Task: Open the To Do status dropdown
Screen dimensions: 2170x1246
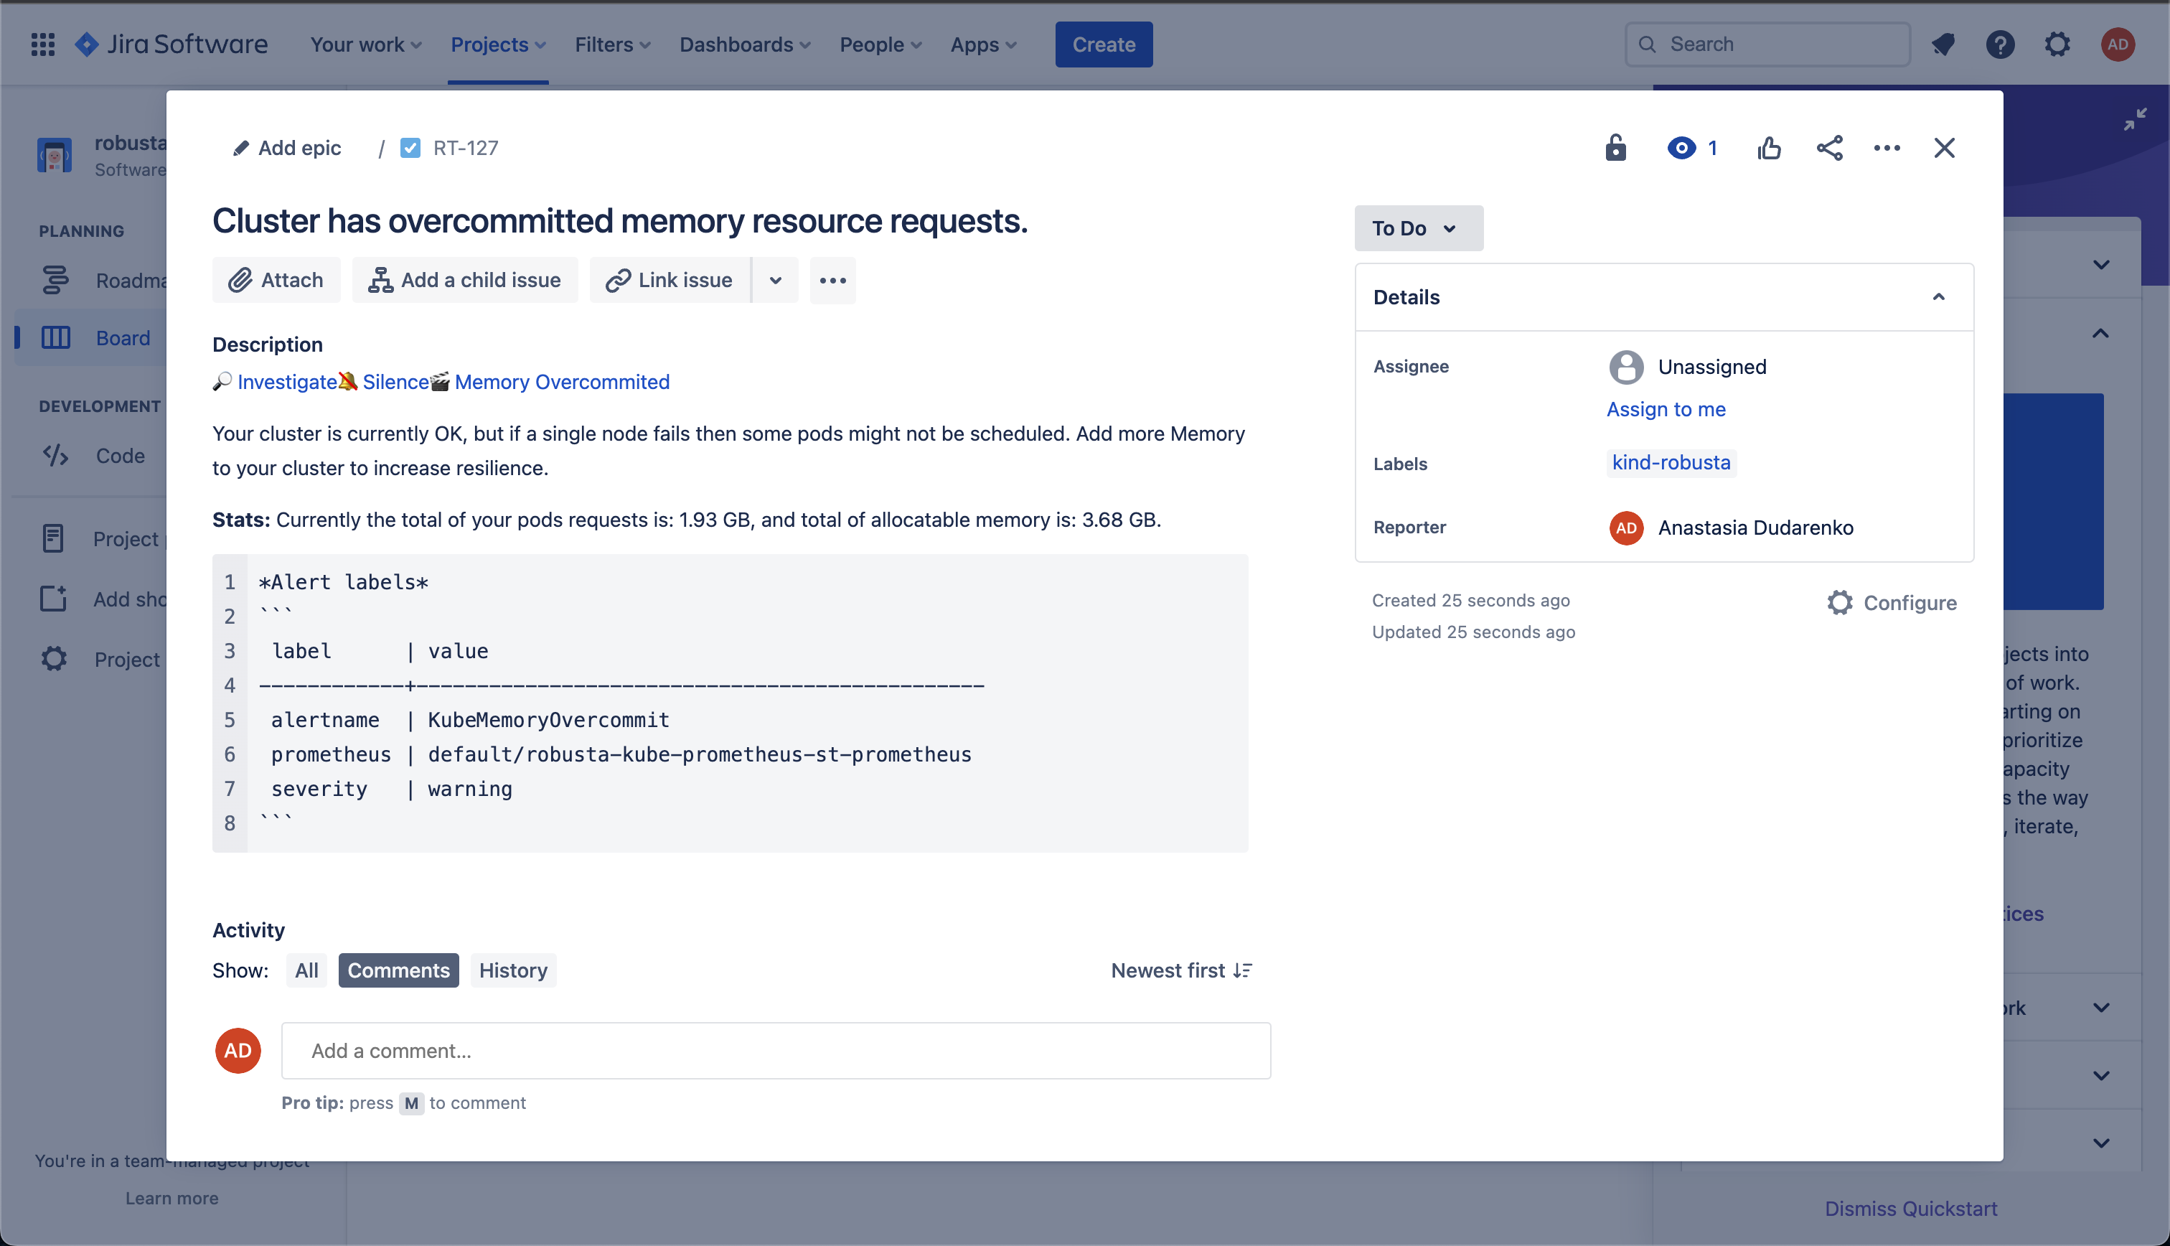Action: (x=1418, y=228)
